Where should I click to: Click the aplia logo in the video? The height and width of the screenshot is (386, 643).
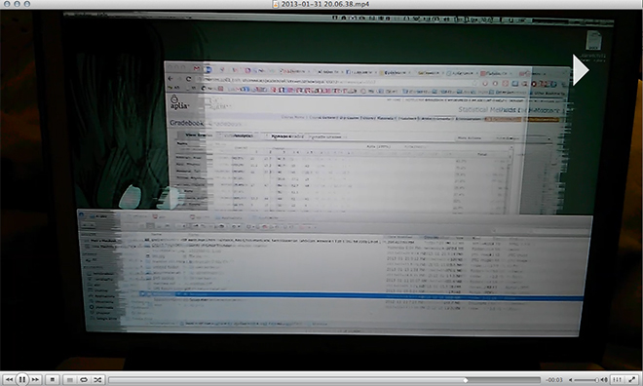pos(179,102)
